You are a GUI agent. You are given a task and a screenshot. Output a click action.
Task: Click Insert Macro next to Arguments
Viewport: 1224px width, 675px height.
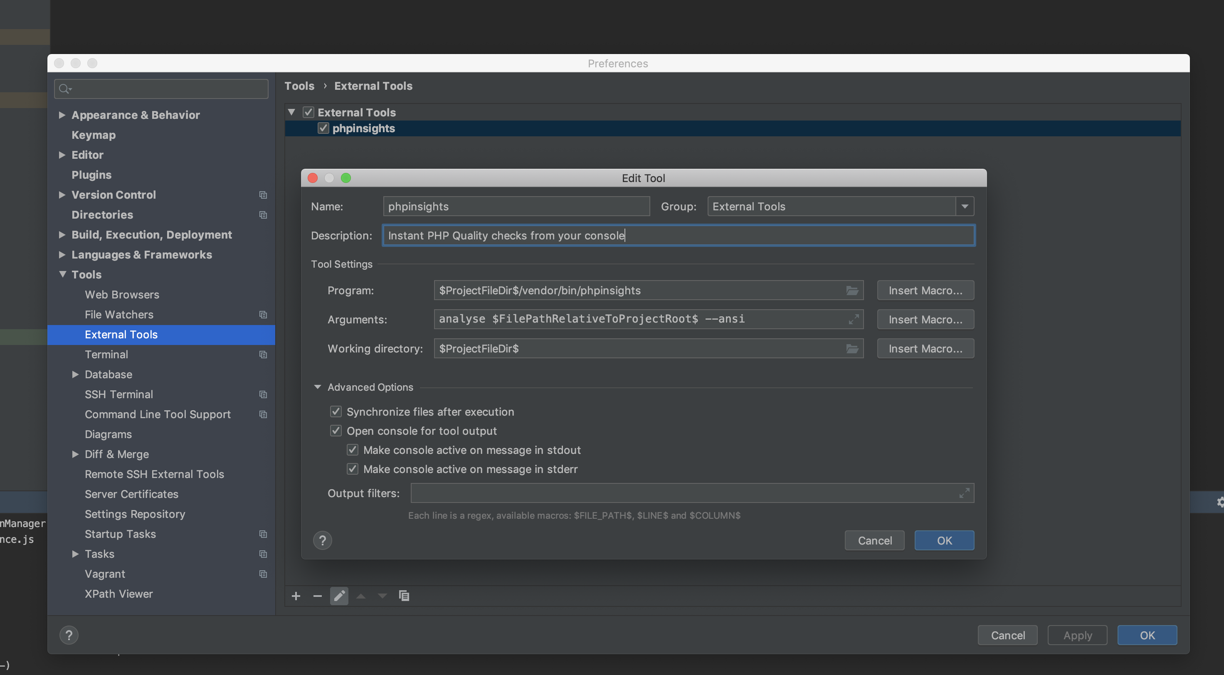(925, 319)
